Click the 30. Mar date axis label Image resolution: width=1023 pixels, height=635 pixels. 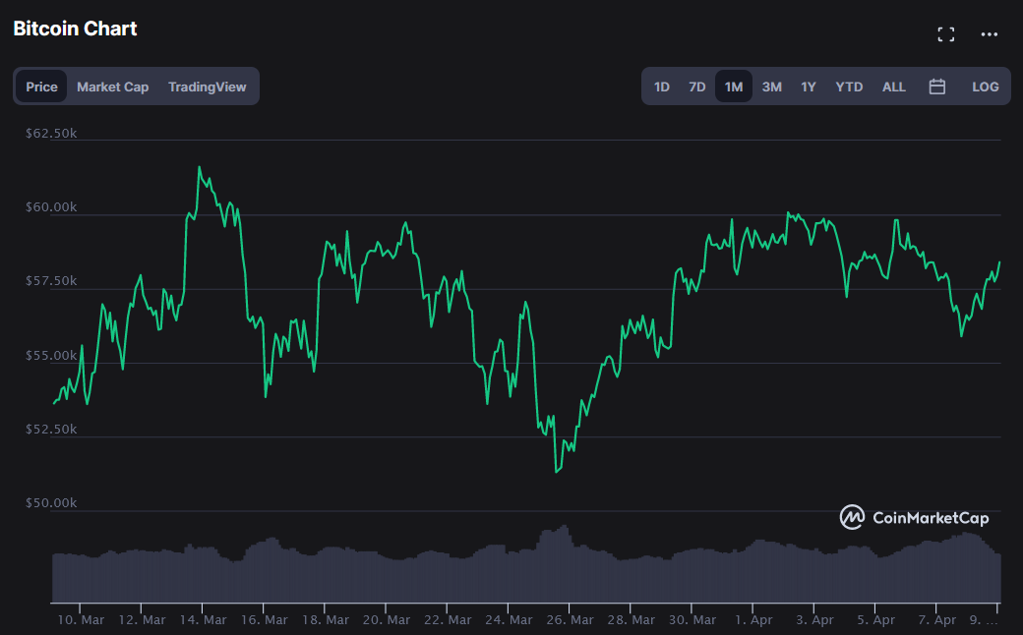pyautogui.click(x=692, y=620)
